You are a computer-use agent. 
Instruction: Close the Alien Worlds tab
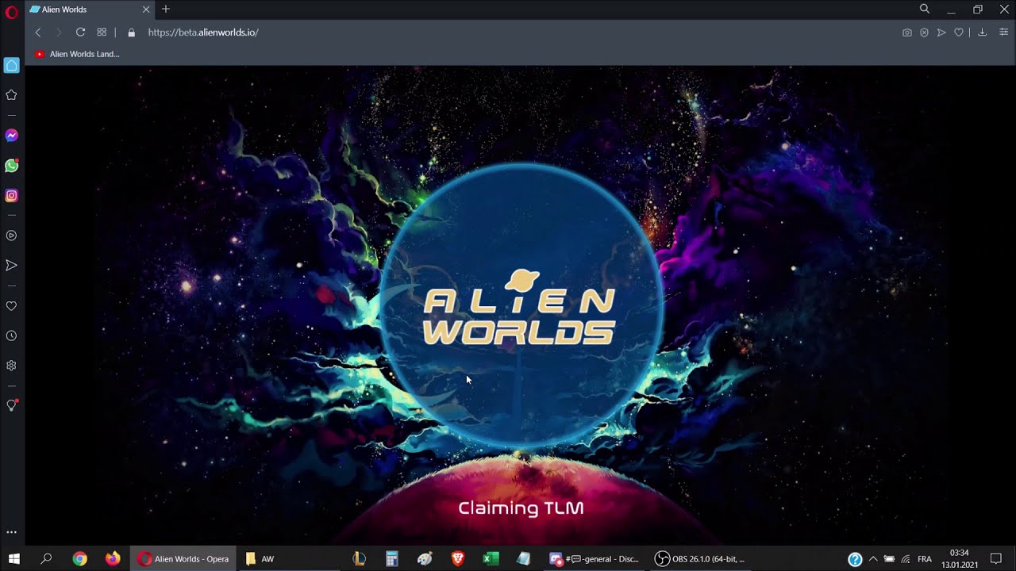point(146,10)
